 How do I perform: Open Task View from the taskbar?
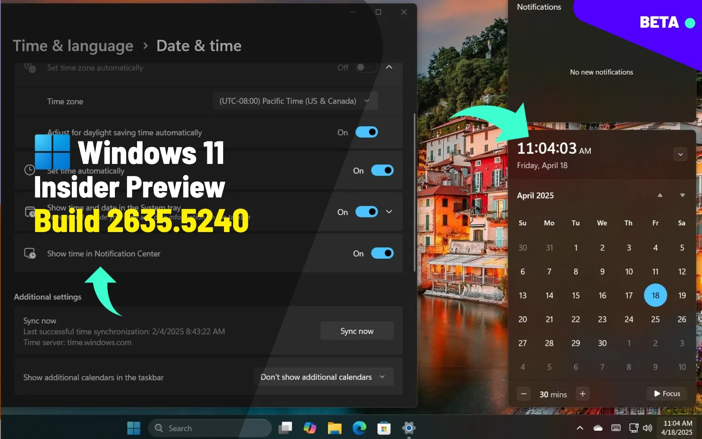[285, 428]
